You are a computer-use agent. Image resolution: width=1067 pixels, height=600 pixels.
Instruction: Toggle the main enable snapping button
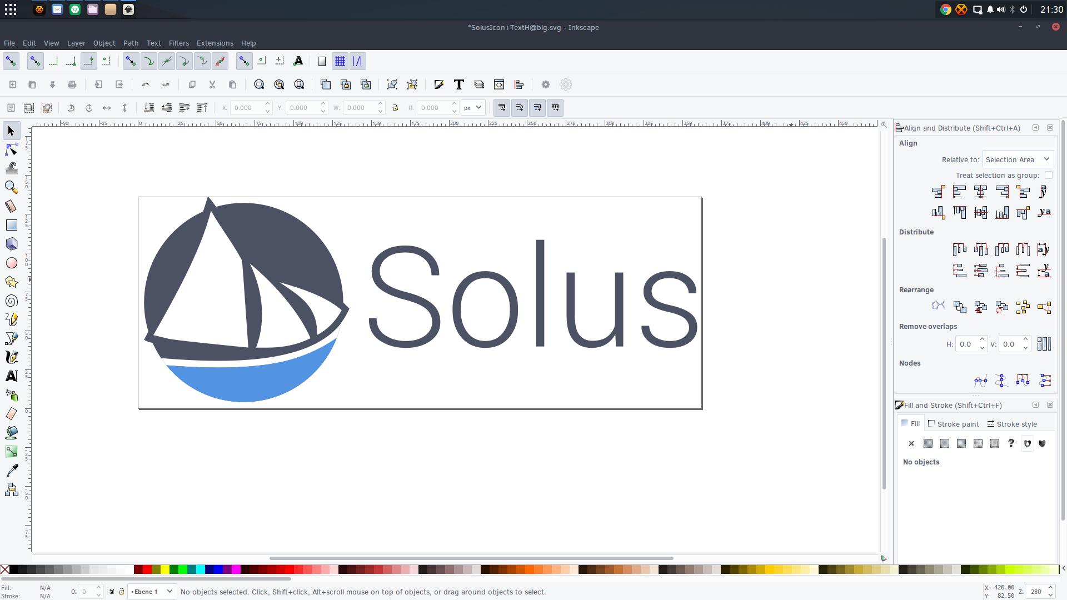click(11, 61)
